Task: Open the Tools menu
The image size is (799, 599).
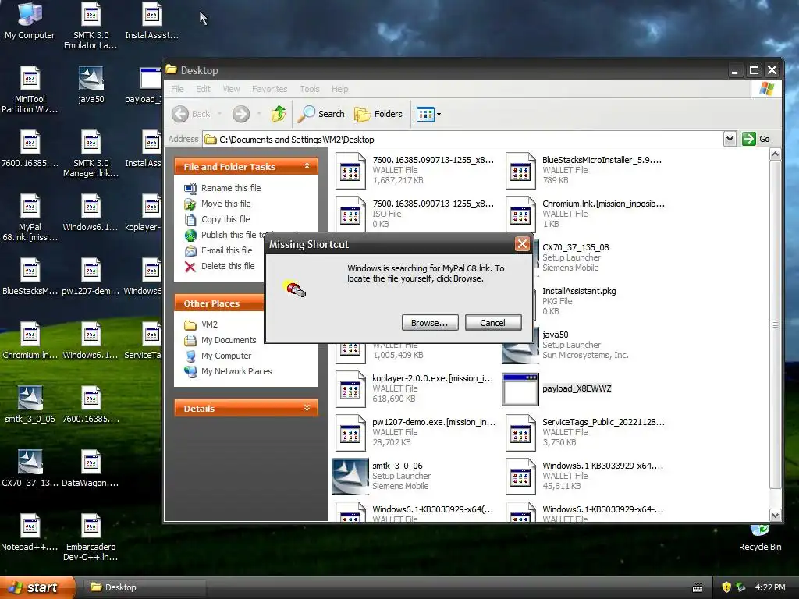Action: point(309,89)
